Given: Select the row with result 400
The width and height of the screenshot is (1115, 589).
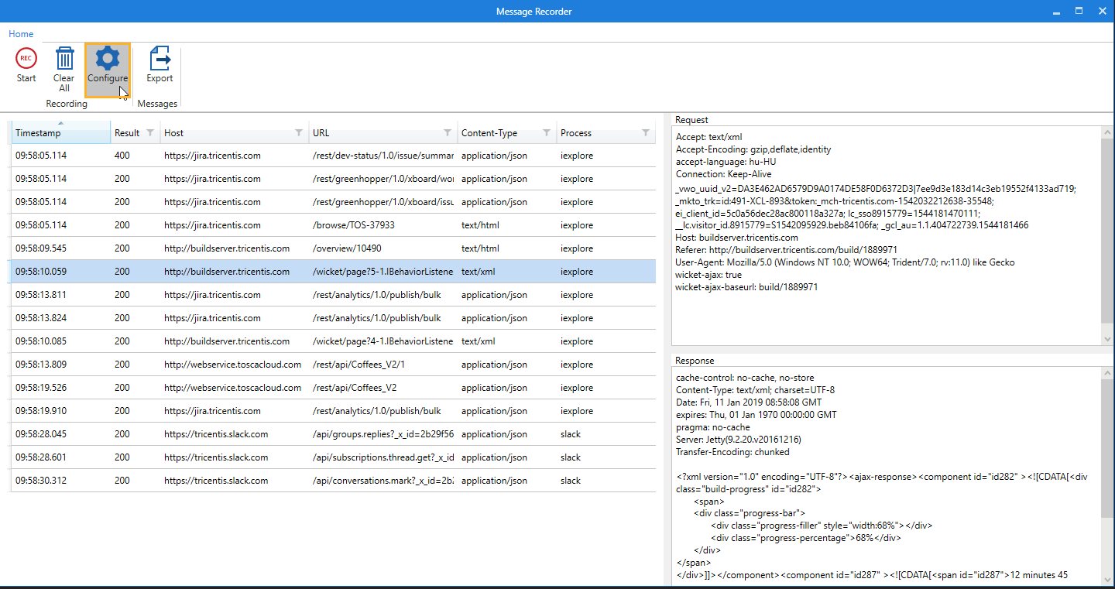Looking at the screenshot, I should (331, 156).
